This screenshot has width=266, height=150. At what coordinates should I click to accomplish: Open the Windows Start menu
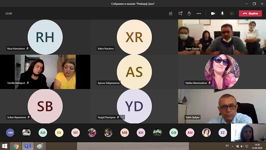[x=5, y=146]
